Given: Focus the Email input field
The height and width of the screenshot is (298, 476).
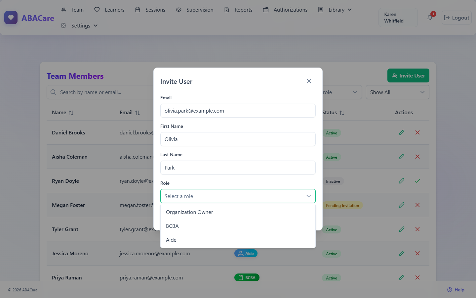Looking at the screenshot, I should point(238,111).
